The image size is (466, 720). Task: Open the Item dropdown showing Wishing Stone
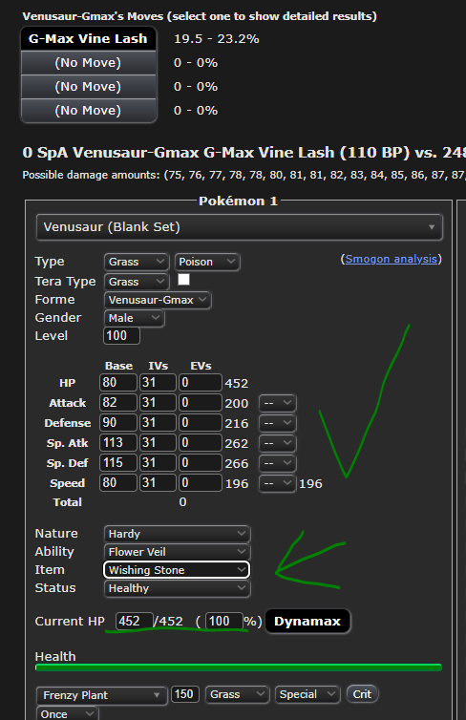click(x=177, y=570)
